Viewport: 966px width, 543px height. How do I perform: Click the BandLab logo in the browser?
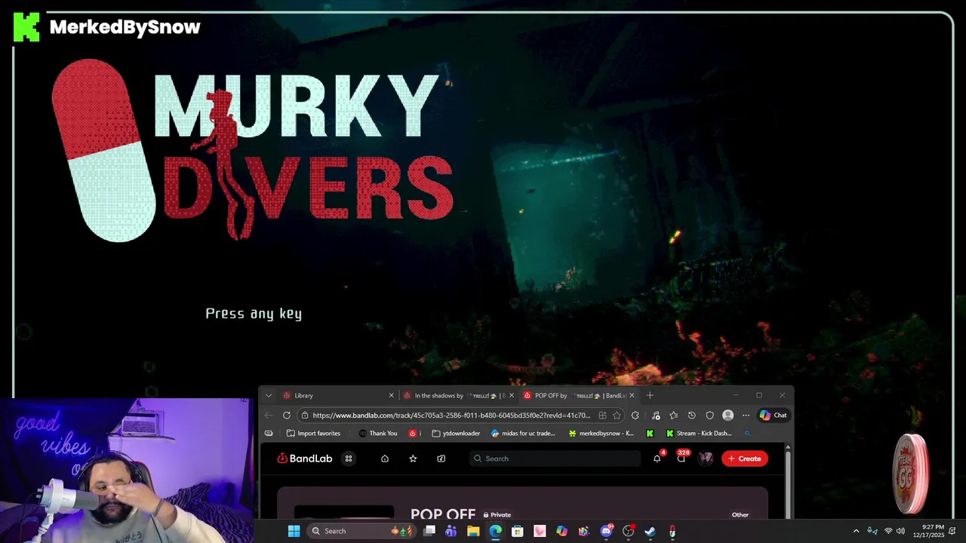(305, 459)
